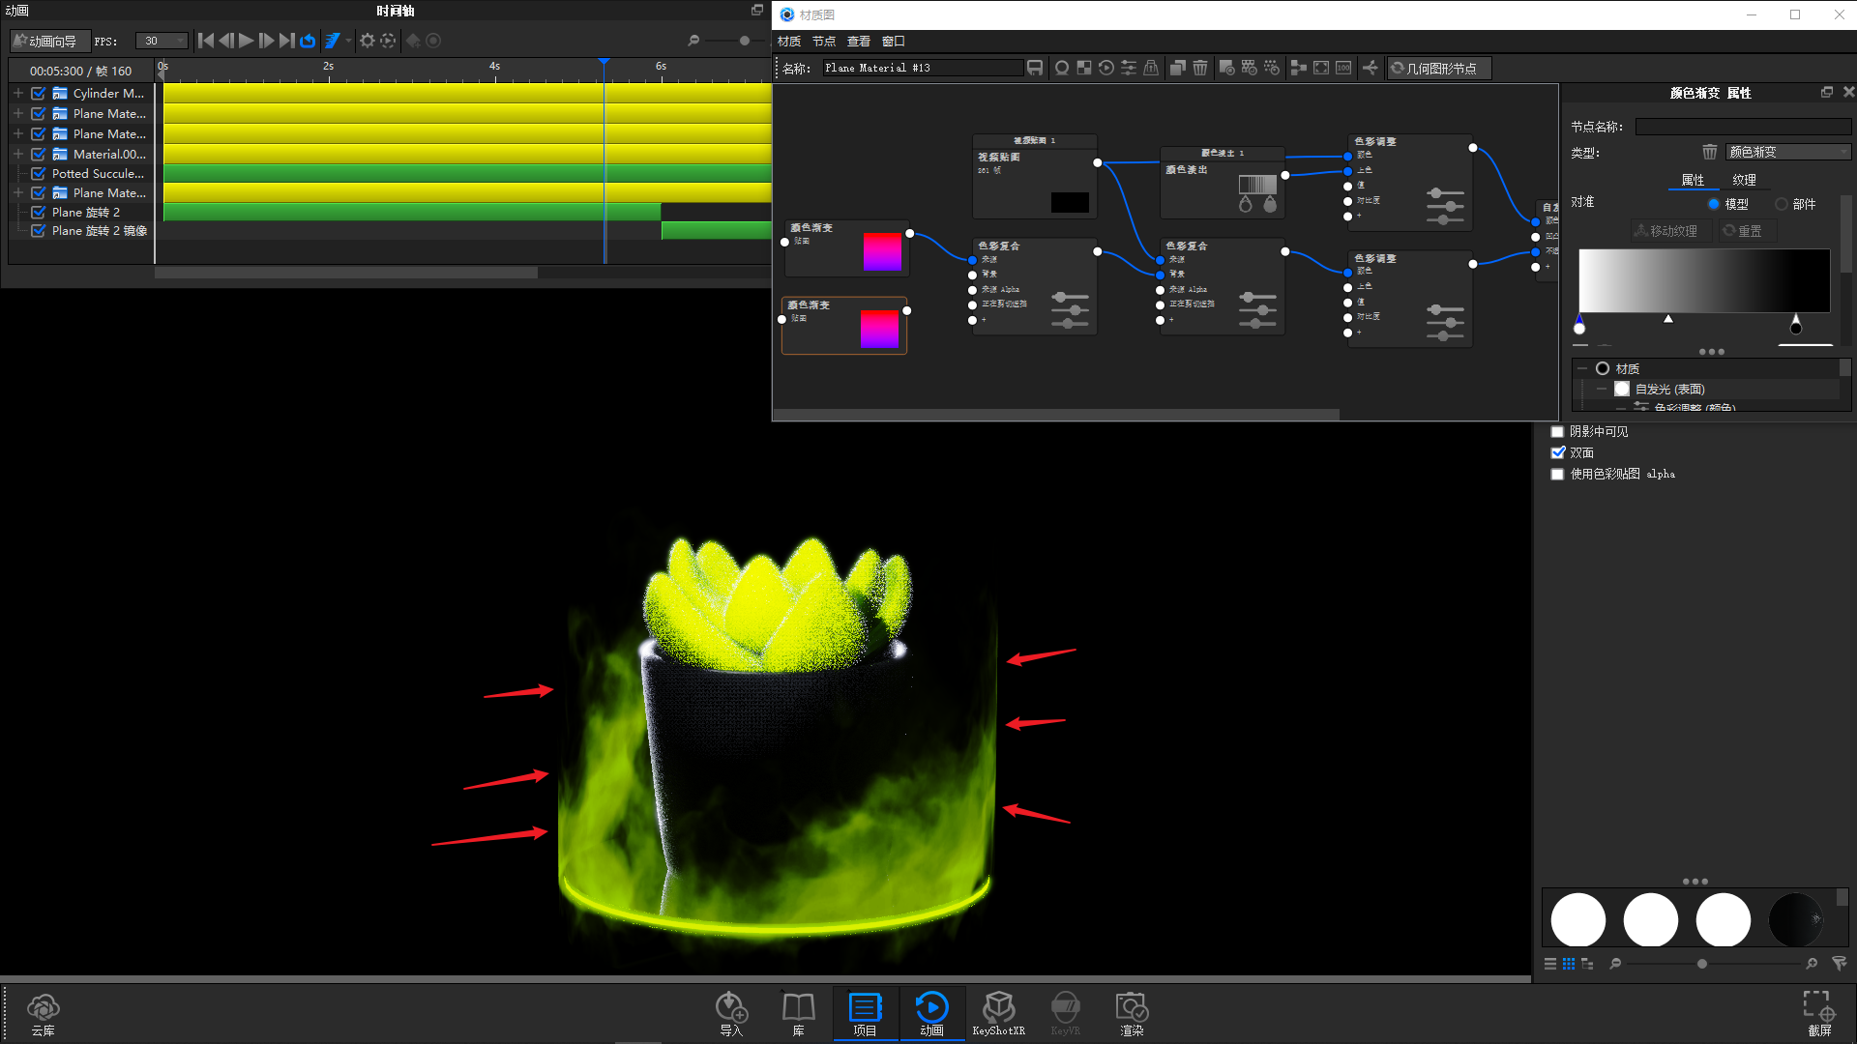Launch KeyShotXR from the bottom toolbar
Screen dimensions: 1857x1044
click(x=999, y=1012)
